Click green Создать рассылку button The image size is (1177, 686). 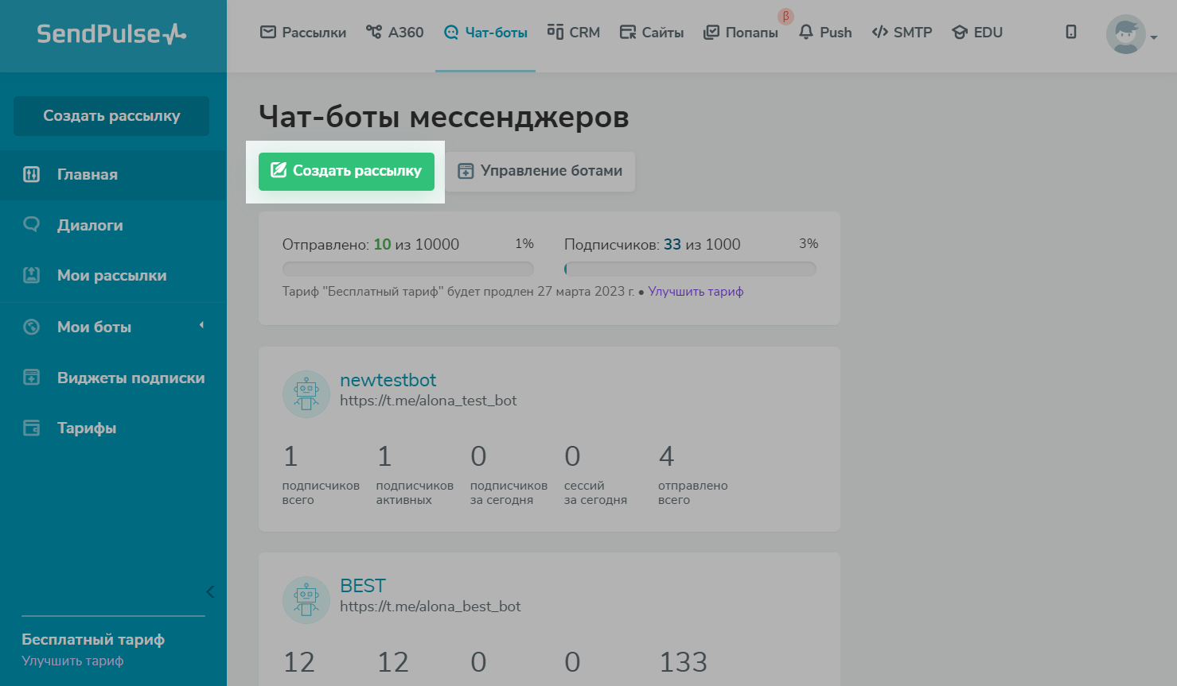346,171
